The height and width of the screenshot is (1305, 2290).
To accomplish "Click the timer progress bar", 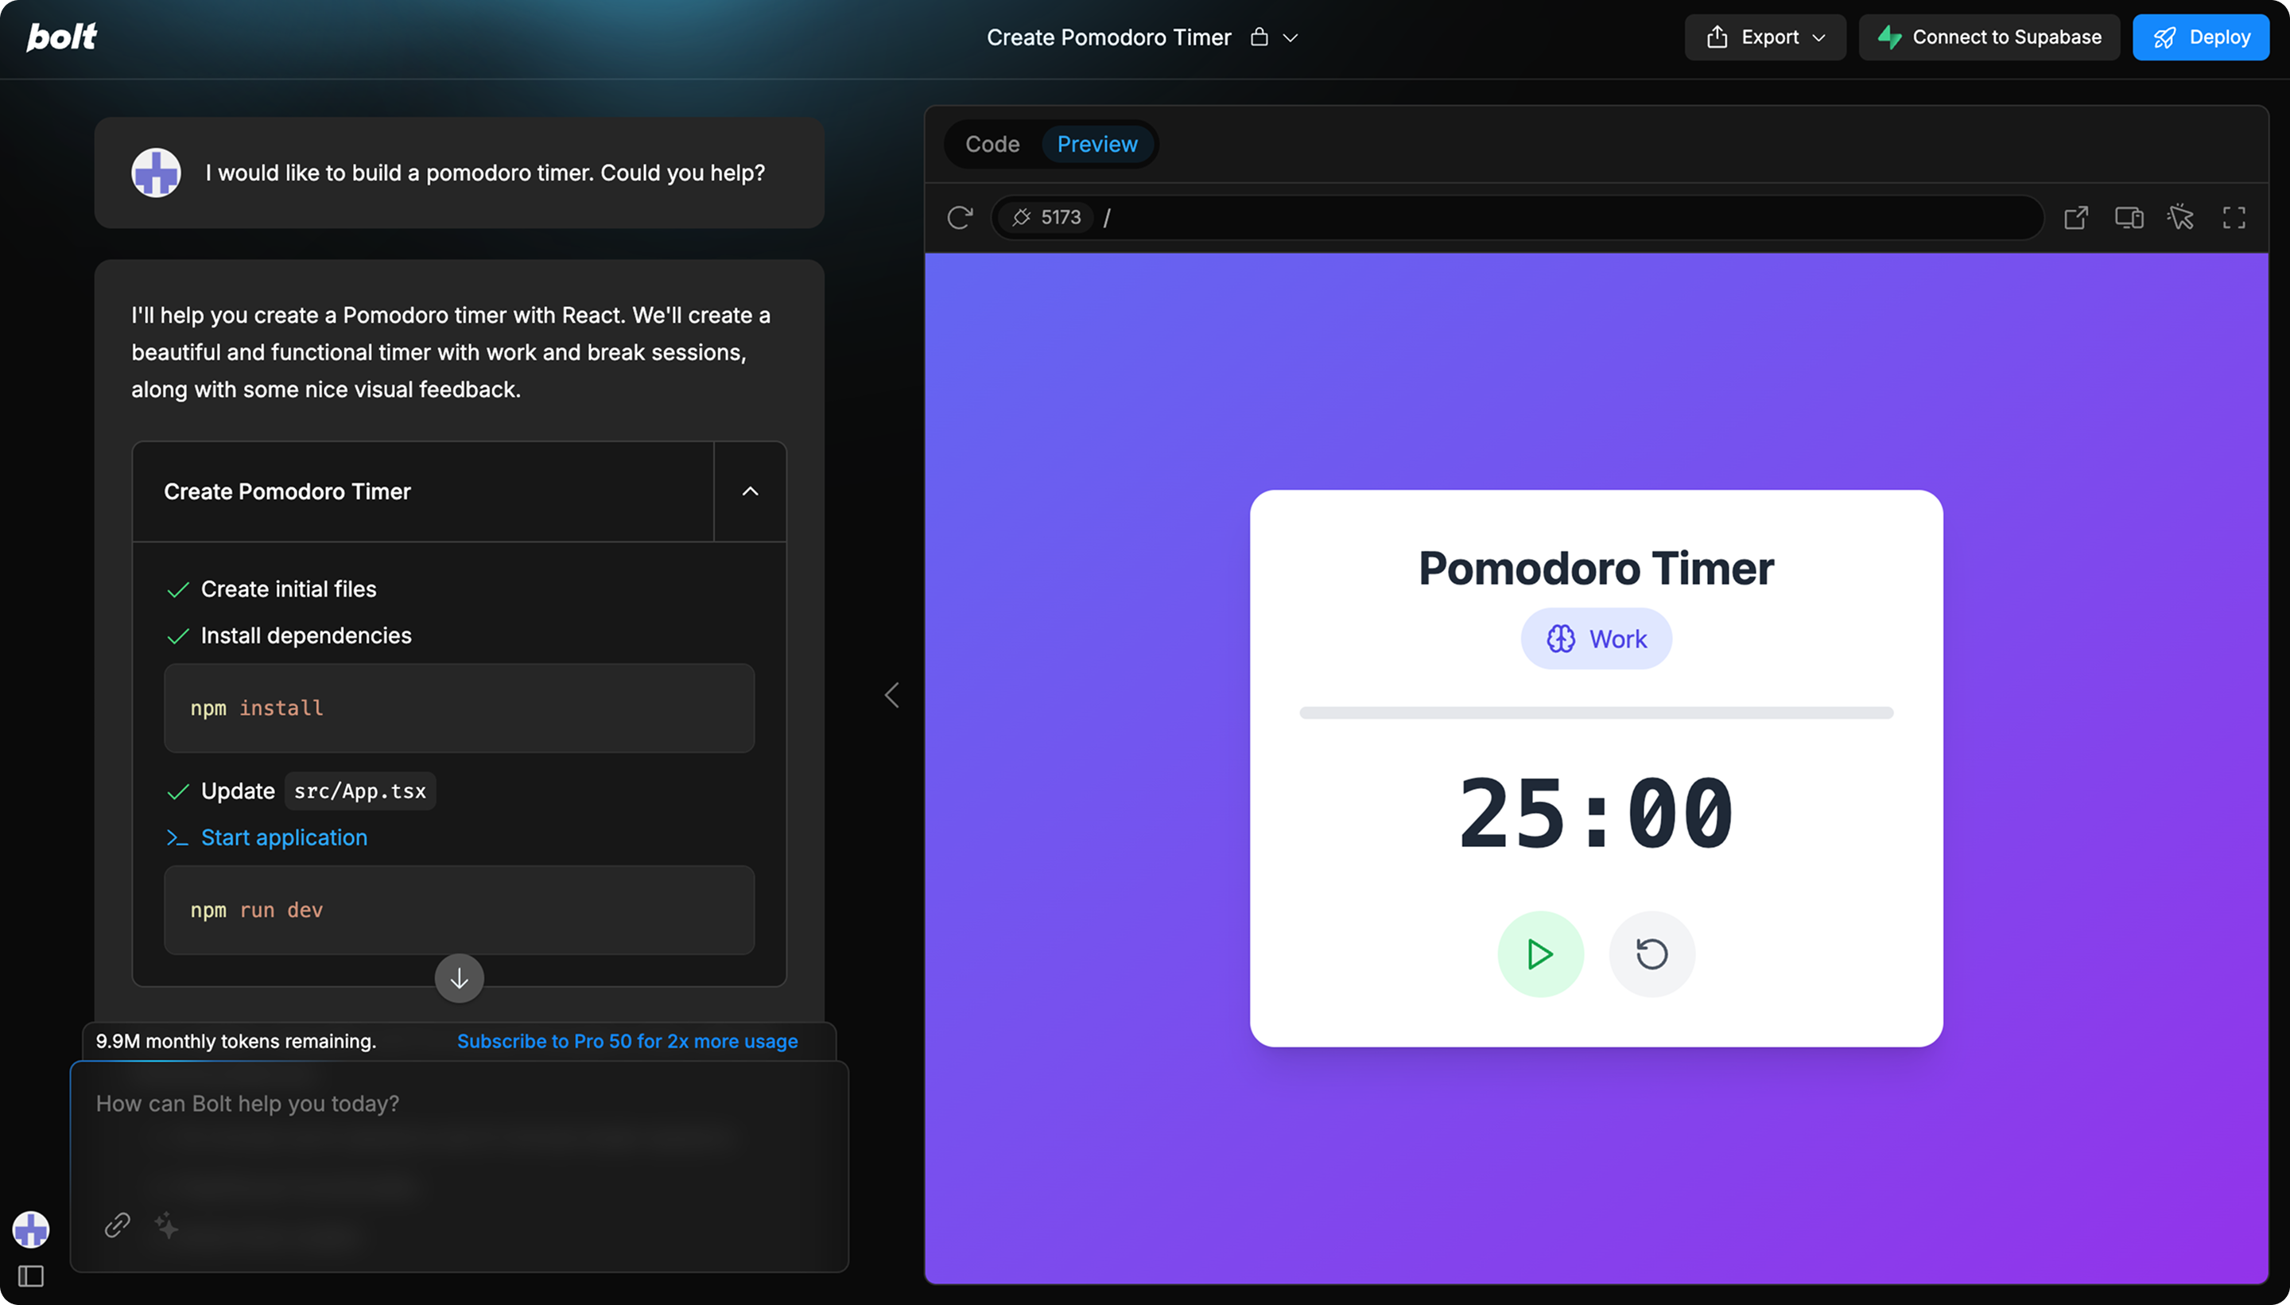I will pyautogui.click(x=1596, y=713).
